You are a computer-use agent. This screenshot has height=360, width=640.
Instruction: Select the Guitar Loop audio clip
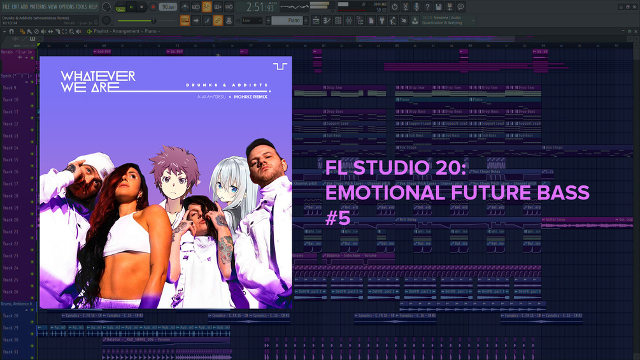click(578, 223)
